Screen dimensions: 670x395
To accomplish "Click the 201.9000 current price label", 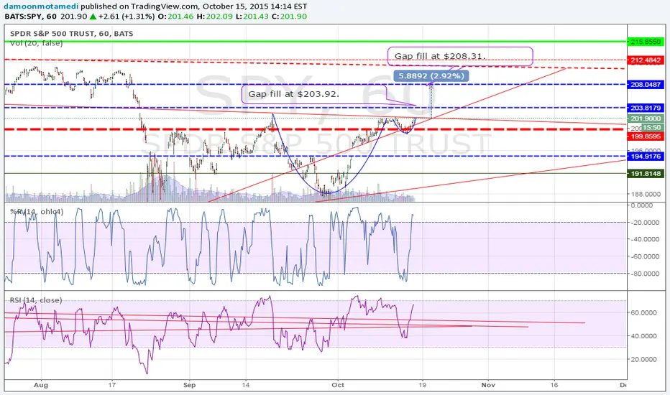I will point(646,118).
